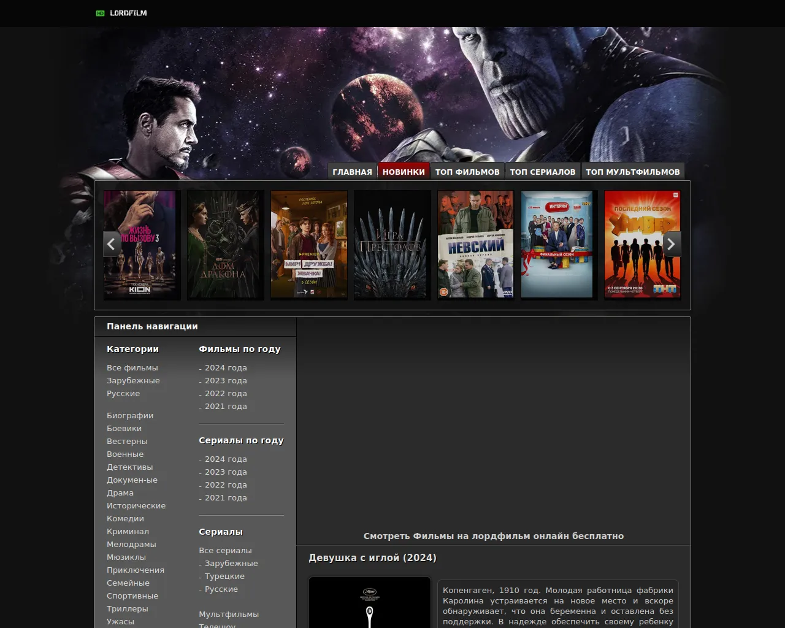Click the LordFilm HD logo
The image size is (785, 628).
click(121, 13)
